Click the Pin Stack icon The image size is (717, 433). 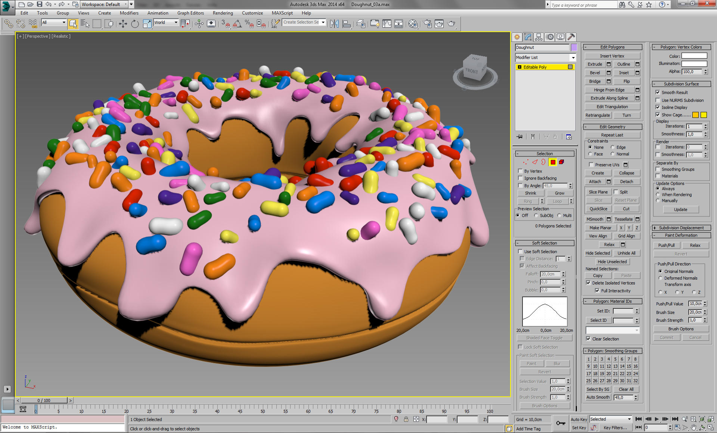[x=519, y=137]
